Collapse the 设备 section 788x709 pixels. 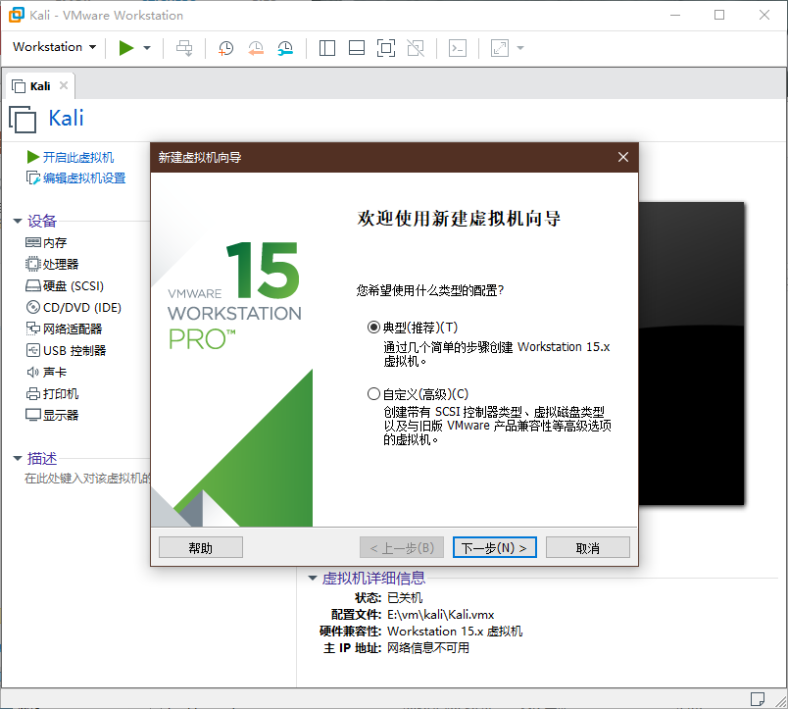[x=18, y=221]
